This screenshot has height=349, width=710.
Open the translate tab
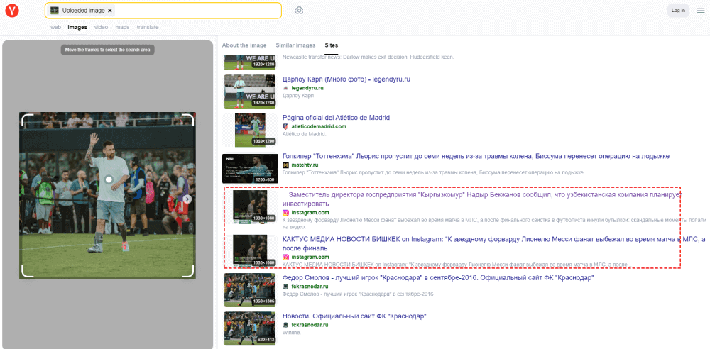[x=148, y=27]
